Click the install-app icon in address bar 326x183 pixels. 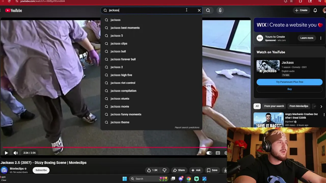286,1
